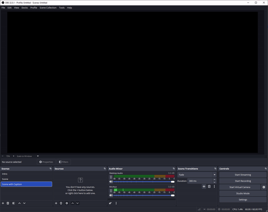The height and width of the screenshot is (212, 268).
Task: Open the Help menu
Action: 69,8
